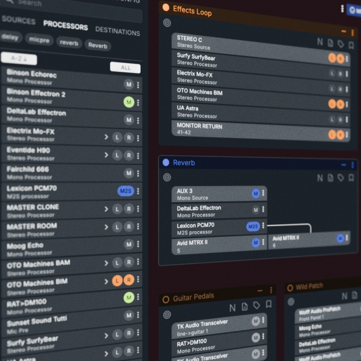Image resolution: width=361 pixels, height=361 pixels.
Task: Expand the MASTER CLONE row chevron
Action: [106, 209]
